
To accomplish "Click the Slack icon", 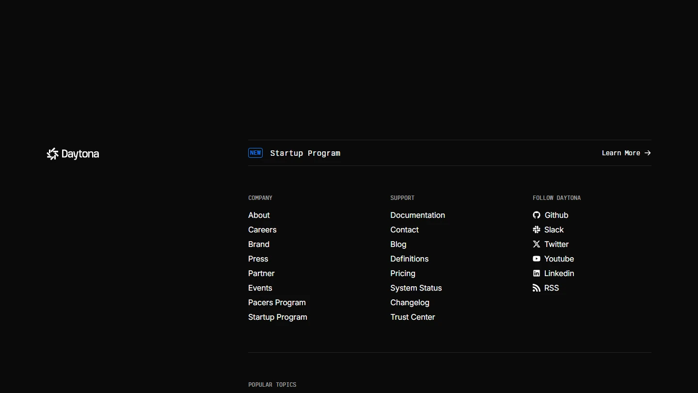I will click(537, 229).
